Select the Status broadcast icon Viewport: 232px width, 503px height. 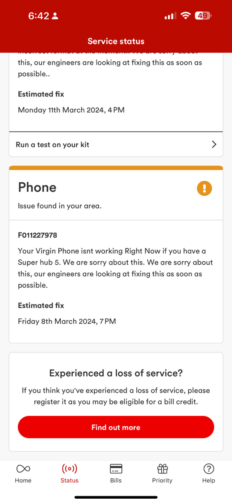point(69,468)
